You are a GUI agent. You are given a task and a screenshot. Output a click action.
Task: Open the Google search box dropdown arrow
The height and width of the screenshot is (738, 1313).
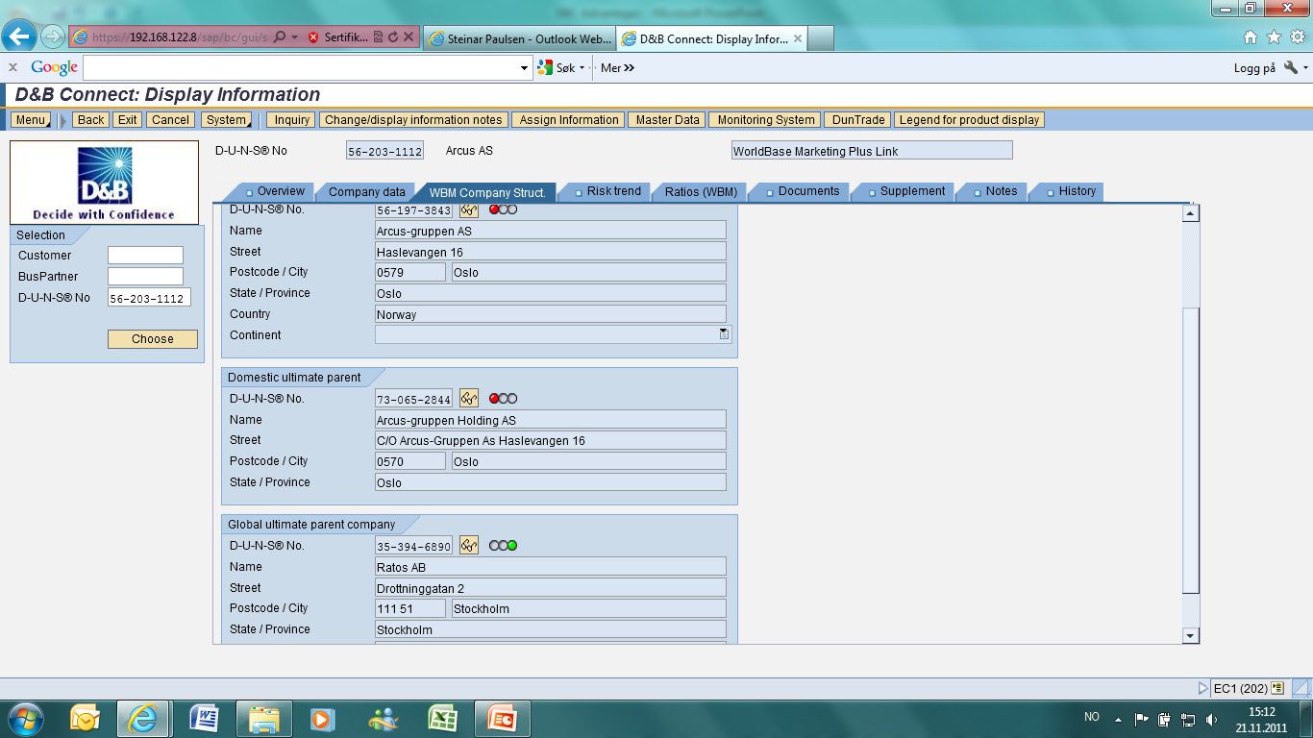click(x=525, y=68)
